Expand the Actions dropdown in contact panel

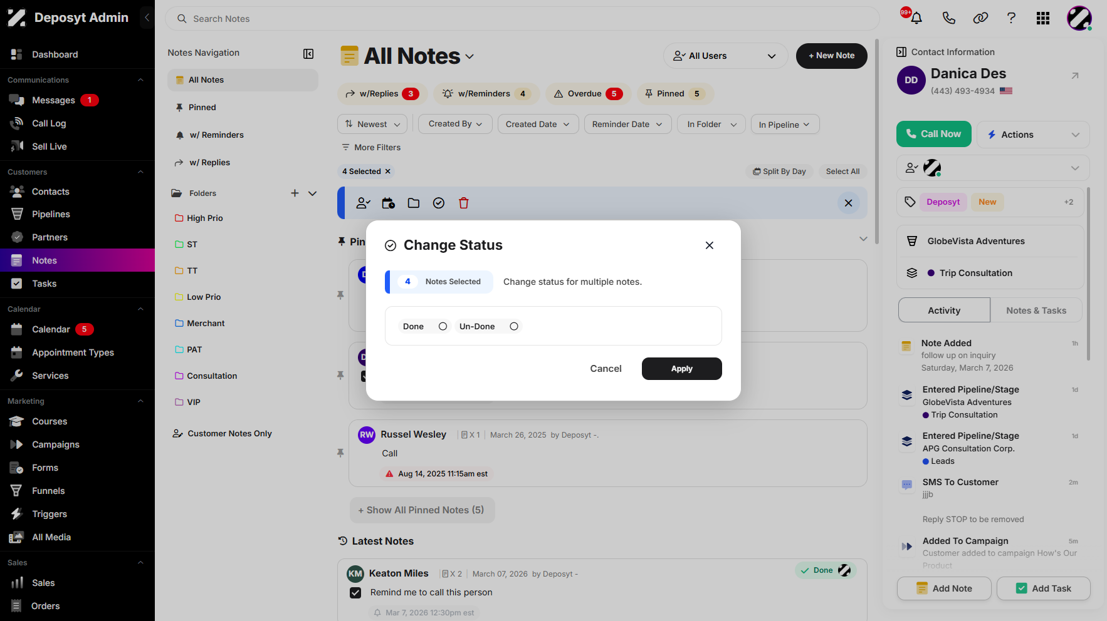(1033, 135)
